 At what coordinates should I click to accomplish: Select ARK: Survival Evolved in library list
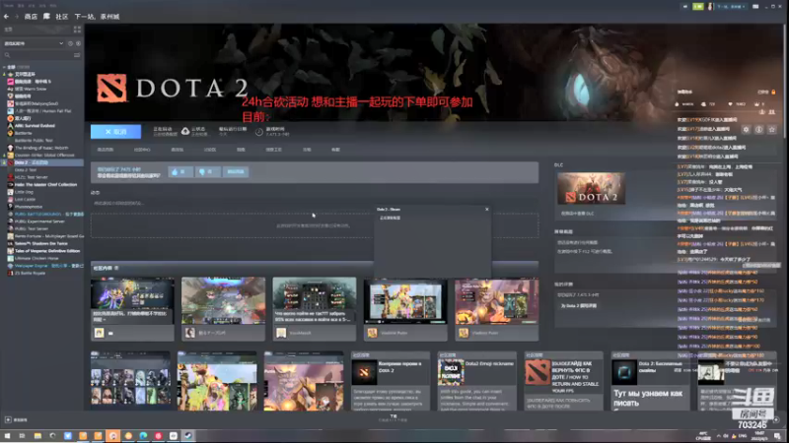pyautogui.click(x=35, y=126)
